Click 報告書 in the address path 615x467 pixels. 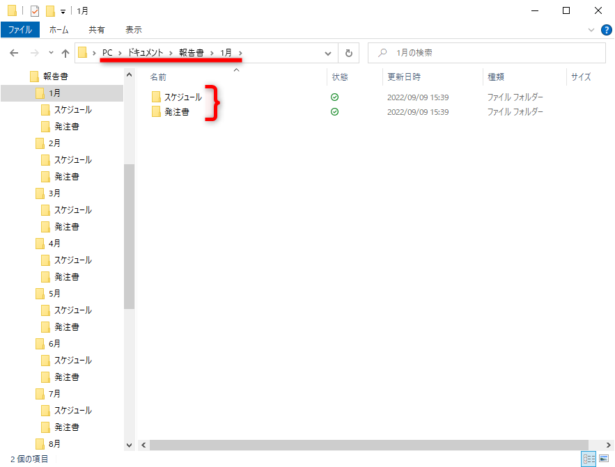pyautogui.click(x=192, y=52)
